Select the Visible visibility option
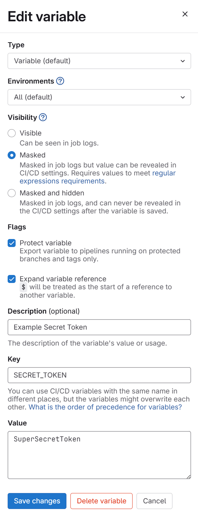Screen dimensions: 198x512 tap(12, 133)
